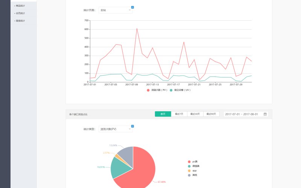Click the blue icon above the 全站 dropdown
301x188 pixels.
[132, 7]
